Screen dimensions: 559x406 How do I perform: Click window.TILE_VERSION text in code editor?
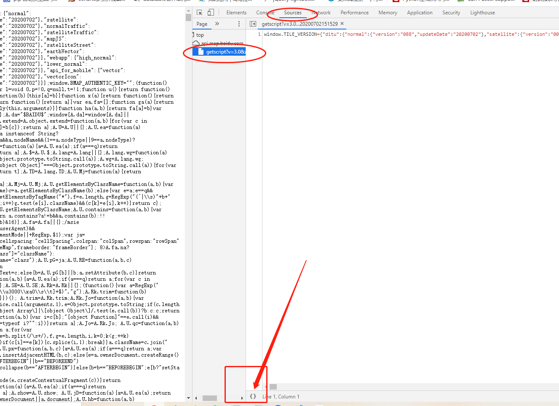[x=291, y=34]
